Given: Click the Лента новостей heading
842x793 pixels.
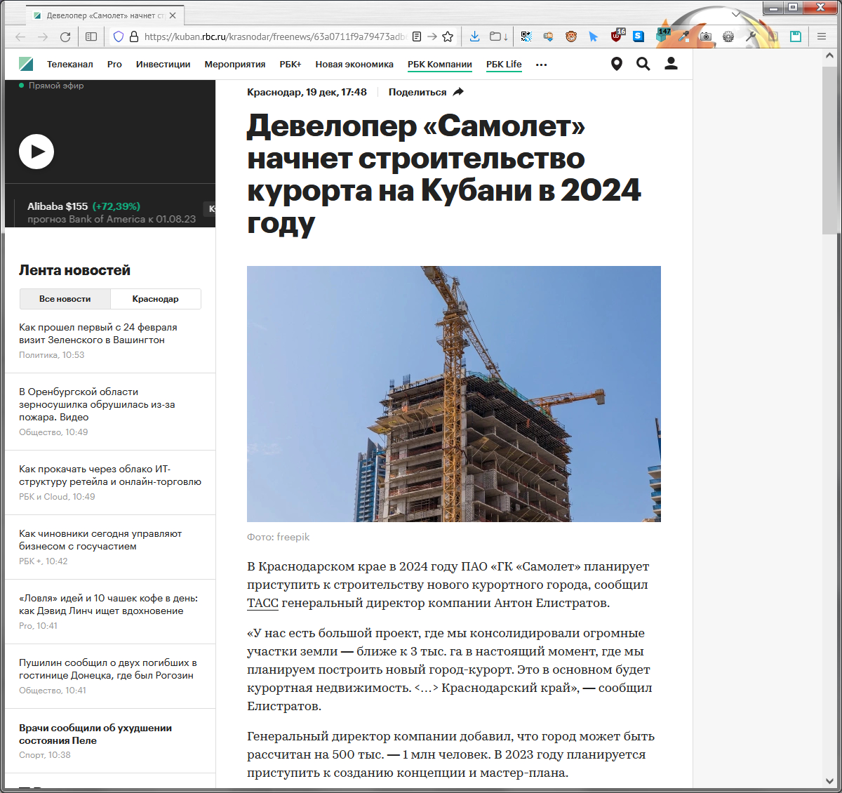Looking at the screenshot, I should (74, 270).
